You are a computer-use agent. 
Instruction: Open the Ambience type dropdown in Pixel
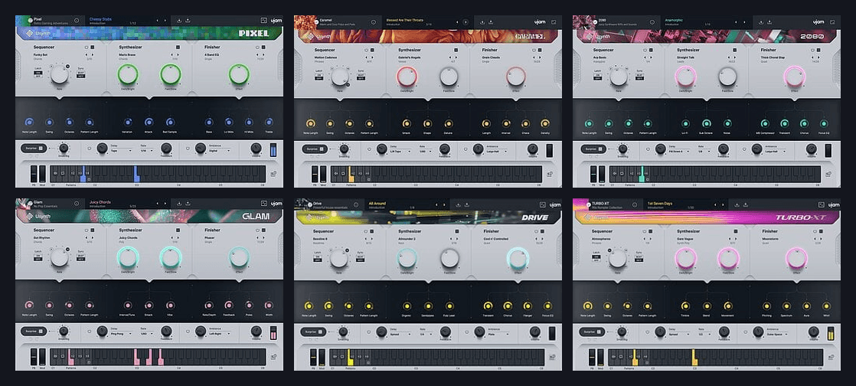coord(220,150)
